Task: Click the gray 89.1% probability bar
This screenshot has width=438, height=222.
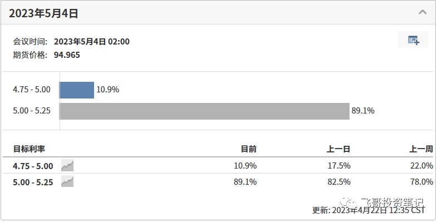Action: (204, 111)
